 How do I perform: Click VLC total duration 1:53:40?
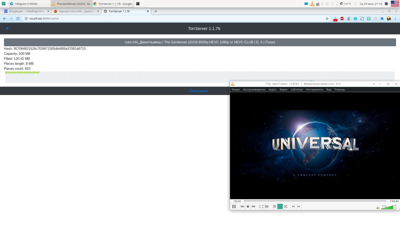tap(394, 201)
